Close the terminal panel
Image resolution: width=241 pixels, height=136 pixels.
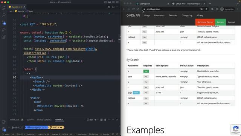coord(117,120)
